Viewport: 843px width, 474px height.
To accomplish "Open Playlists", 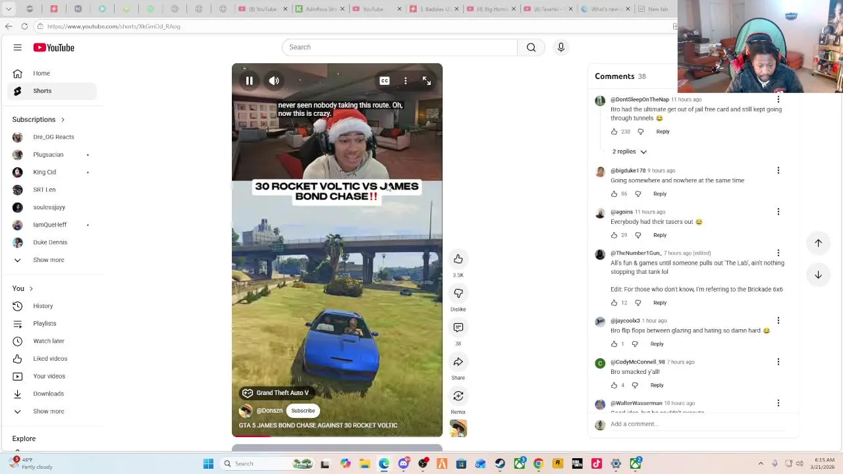I will (x=52, y=323).
